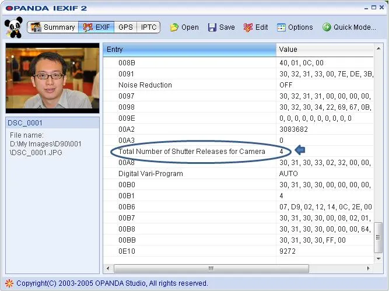This screenshot has width=389, height=291.
Task: Click the DSC_0001 photo thumbnail
Action: pos(52,78)
